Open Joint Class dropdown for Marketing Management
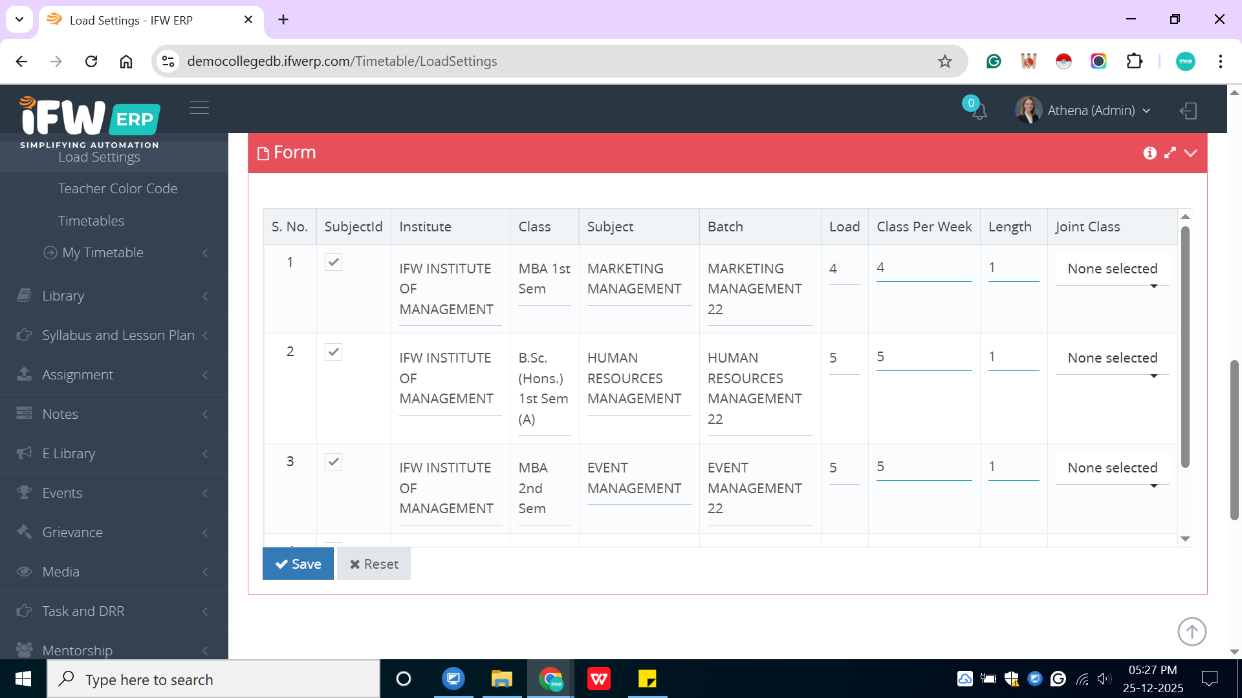The height and width of the screenshot is (698, 1242). [x=1112, y=270]
